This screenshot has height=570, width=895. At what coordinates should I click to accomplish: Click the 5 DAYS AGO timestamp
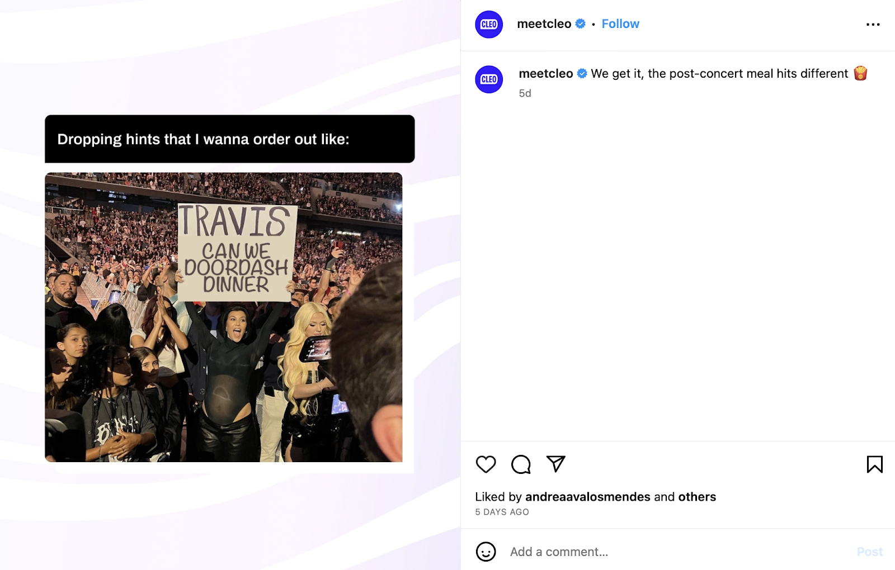pos(502,512)
